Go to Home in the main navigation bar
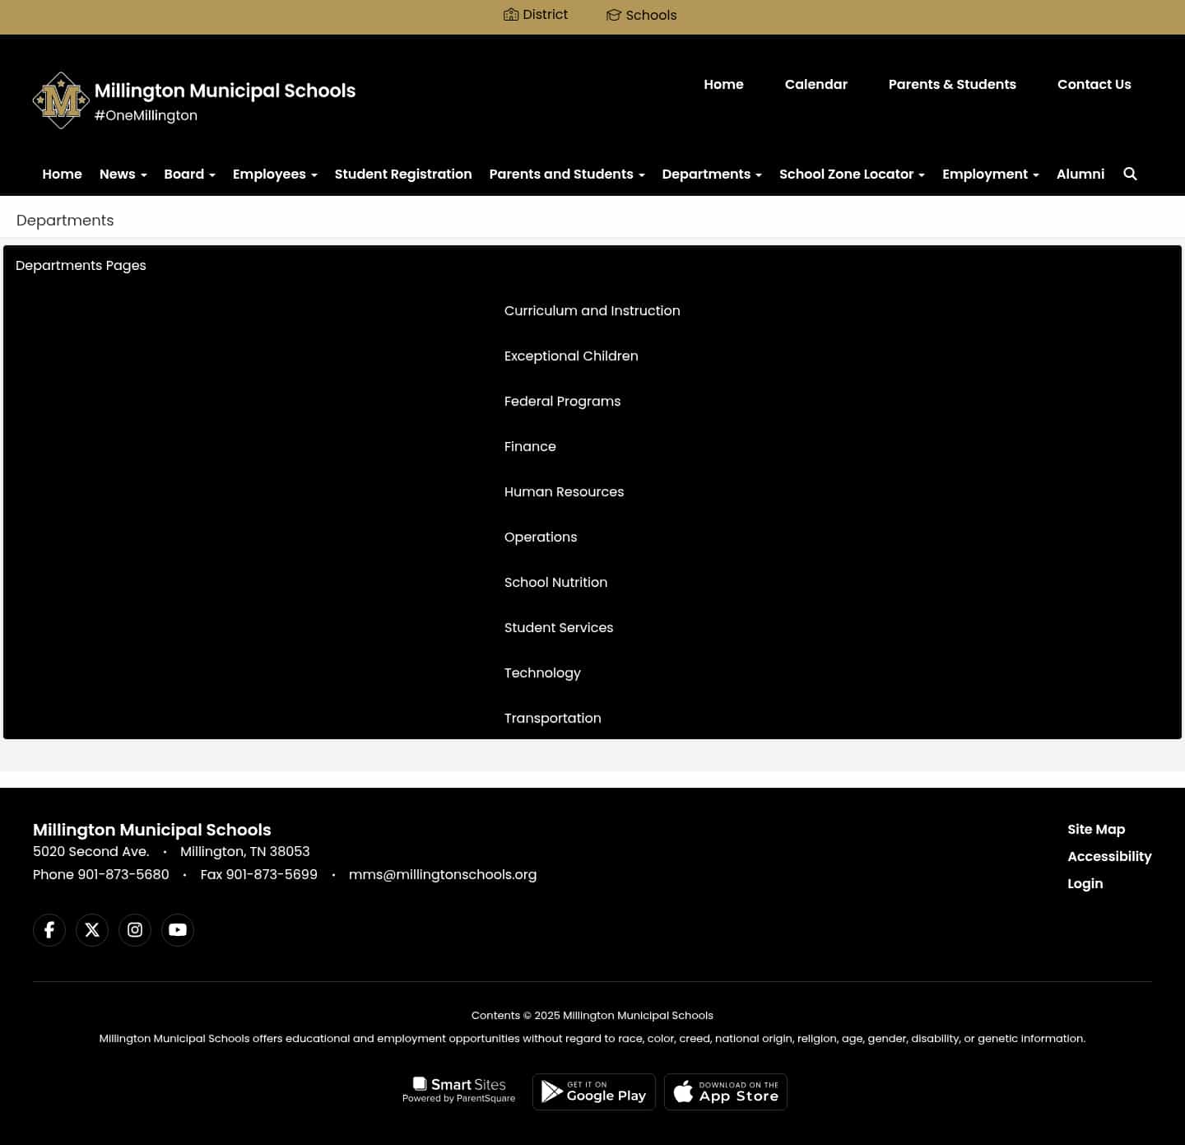Screen dimensions: 1185x1145 63,174
